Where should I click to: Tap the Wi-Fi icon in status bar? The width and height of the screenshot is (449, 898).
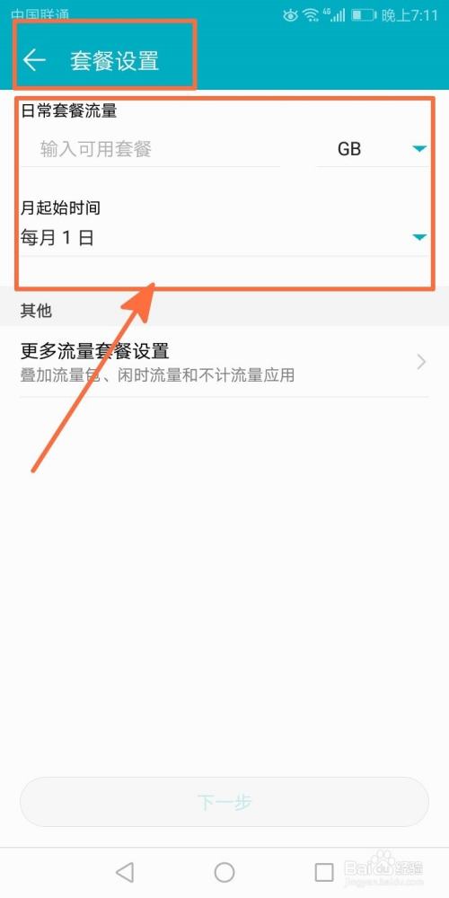click(x=311, y=15)
